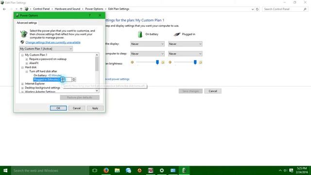The image size is (311, 175).
Task: Show hidden system tray icons
Action: click(x=280, y=171)
